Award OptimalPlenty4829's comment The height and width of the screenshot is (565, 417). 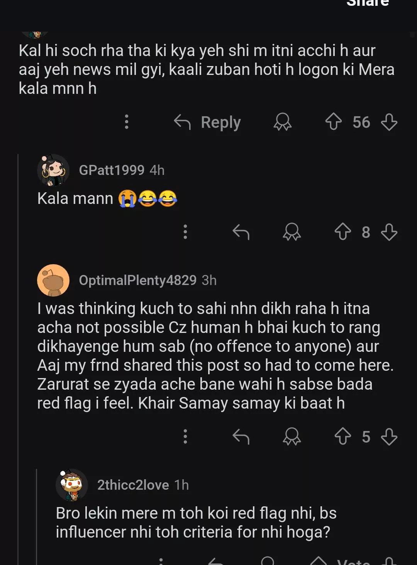(292, 437)
